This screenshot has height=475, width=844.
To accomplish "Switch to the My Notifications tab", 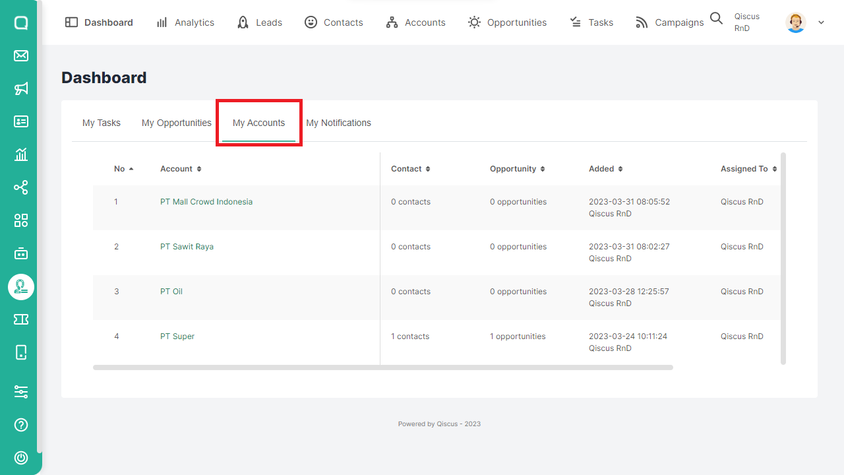I will tap(338, 123).
